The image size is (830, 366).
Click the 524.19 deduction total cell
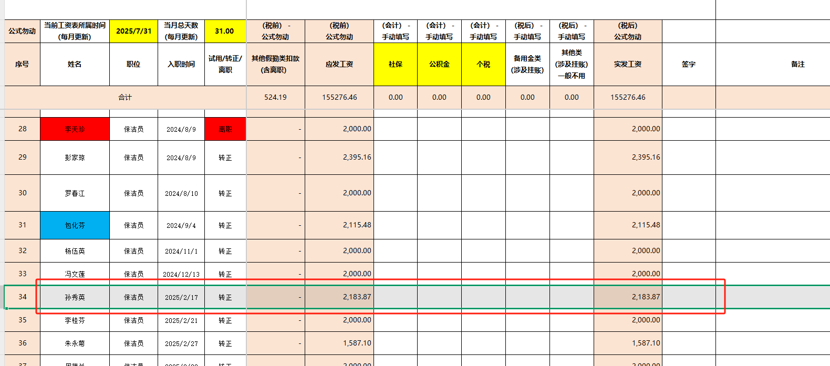(x=275, y=97)
